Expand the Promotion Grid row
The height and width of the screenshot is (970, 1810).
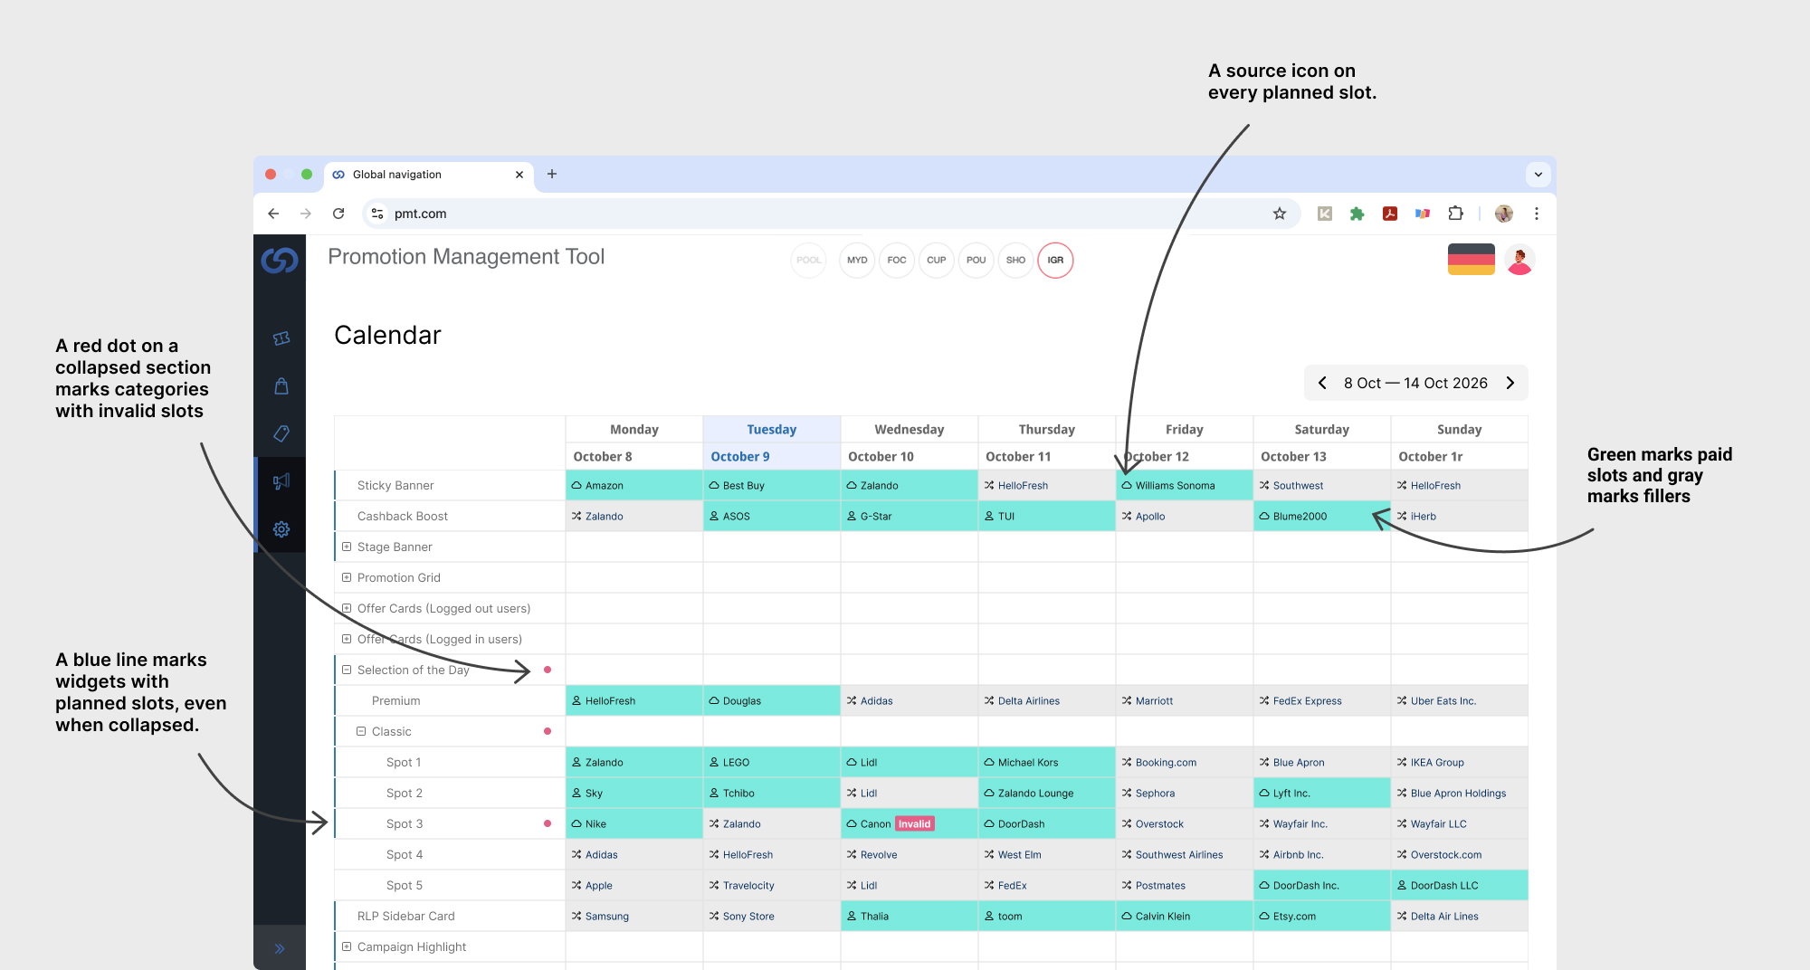pos(347,577)
